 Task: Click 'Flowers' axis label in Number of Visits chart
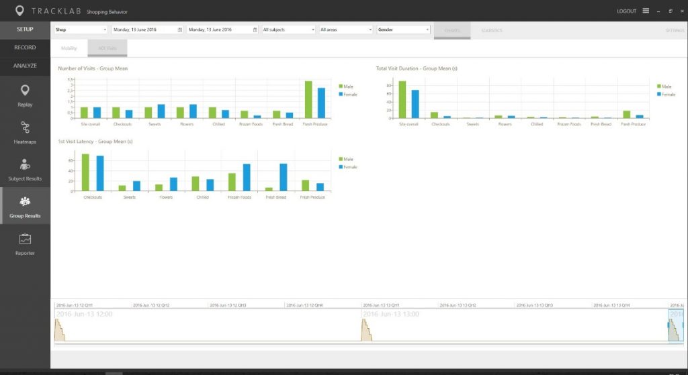[x=187, y=124]
